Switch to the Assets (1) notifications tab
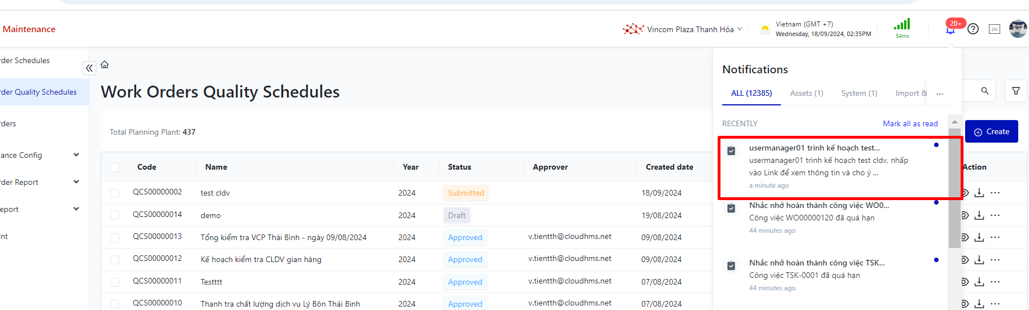This screenshot has width=1029, height=310. point(806,93)
